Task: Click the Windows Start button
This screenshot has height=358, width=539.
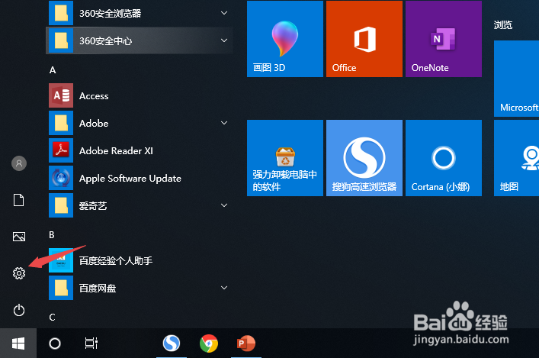Action: click(x=18, y=343)
